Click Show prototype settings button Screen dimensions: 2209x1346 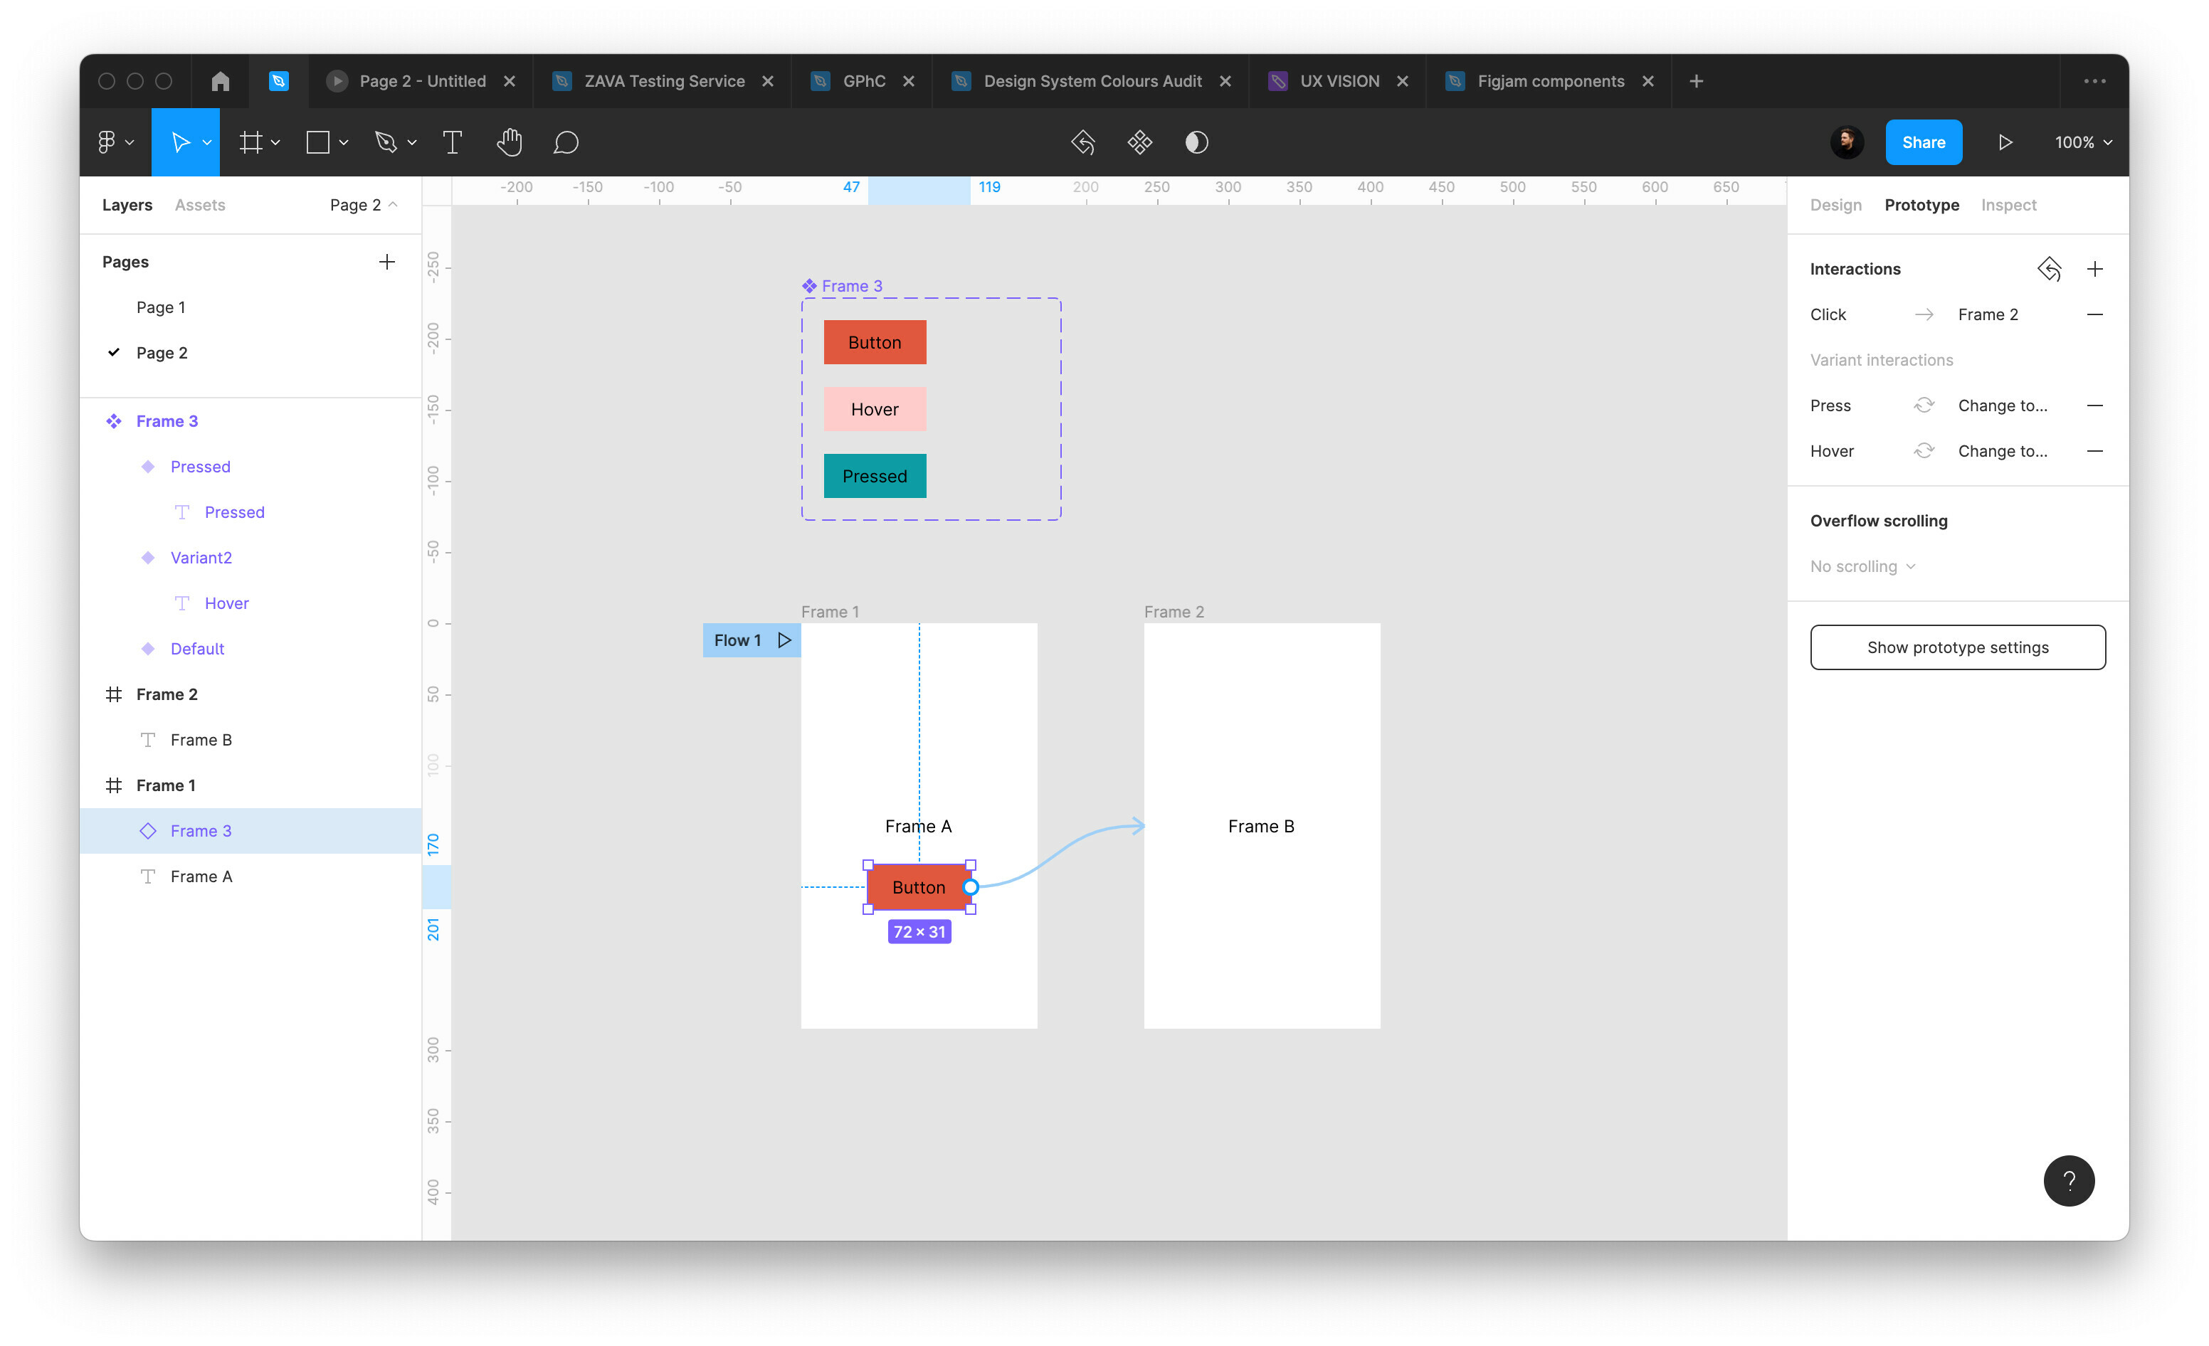(x=1958, y=647)
